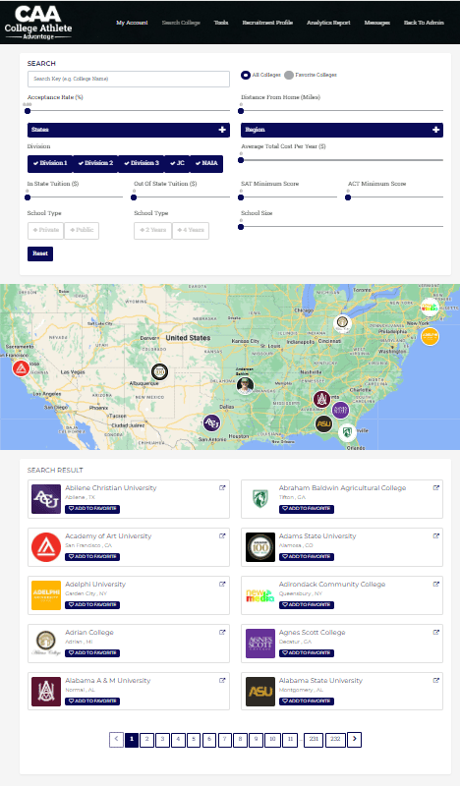Go to results page 2
Viewport: 460px width, 786px height.
(147, 740)
